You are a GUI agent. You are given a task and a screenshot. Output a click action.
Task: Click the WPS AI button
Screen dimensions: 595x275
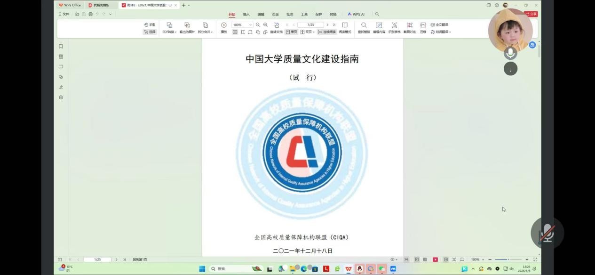pos(356,15)
